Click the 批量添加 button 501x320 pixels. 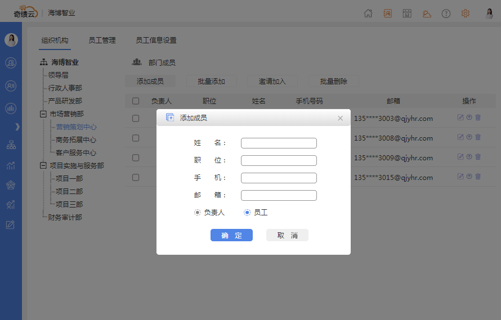[x=211, y=82]
